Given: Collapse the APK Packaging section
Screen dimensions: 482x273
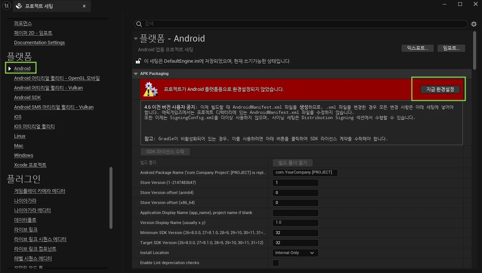Looking at the screenshot, I should [136, 73].
